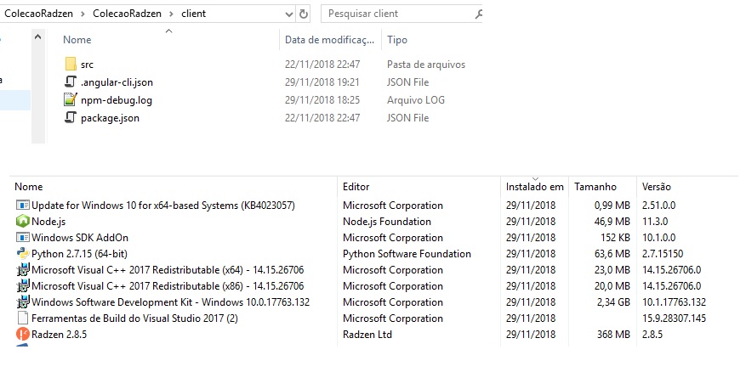This screenshot has width=746, height=372.
Task: Click the 29/11/2018 19:21 modification date
Action: [x=322, y=82]
